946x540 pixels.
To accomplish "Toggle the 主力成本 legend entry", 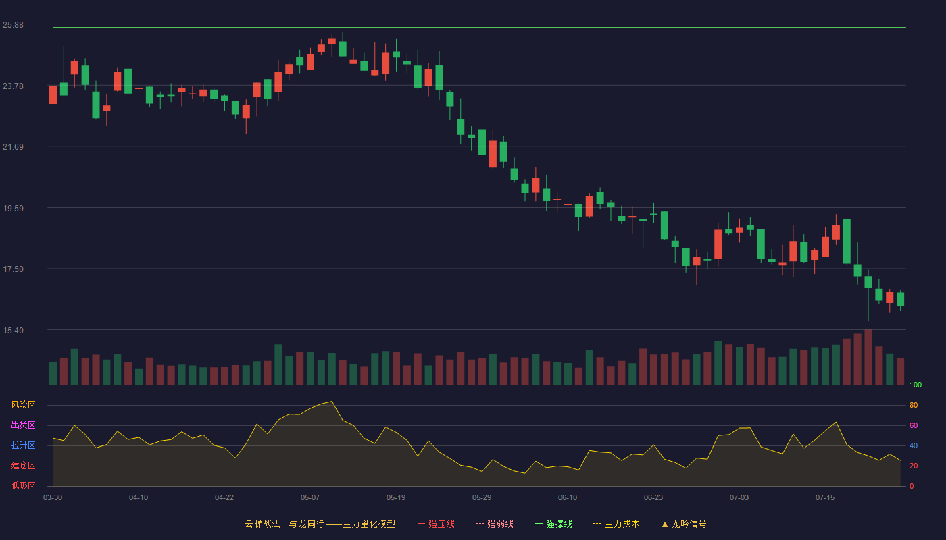I will point(616,524).
